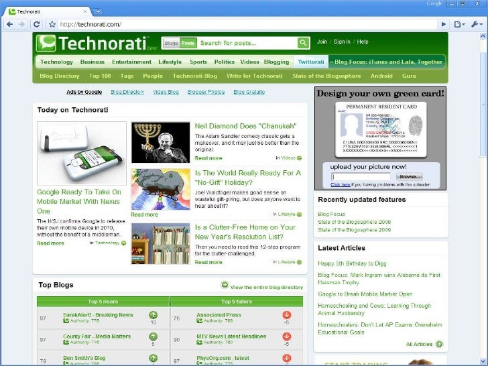Select the Top 5 fallers header
Screen dimensions: 488x366
click(237, 302)
